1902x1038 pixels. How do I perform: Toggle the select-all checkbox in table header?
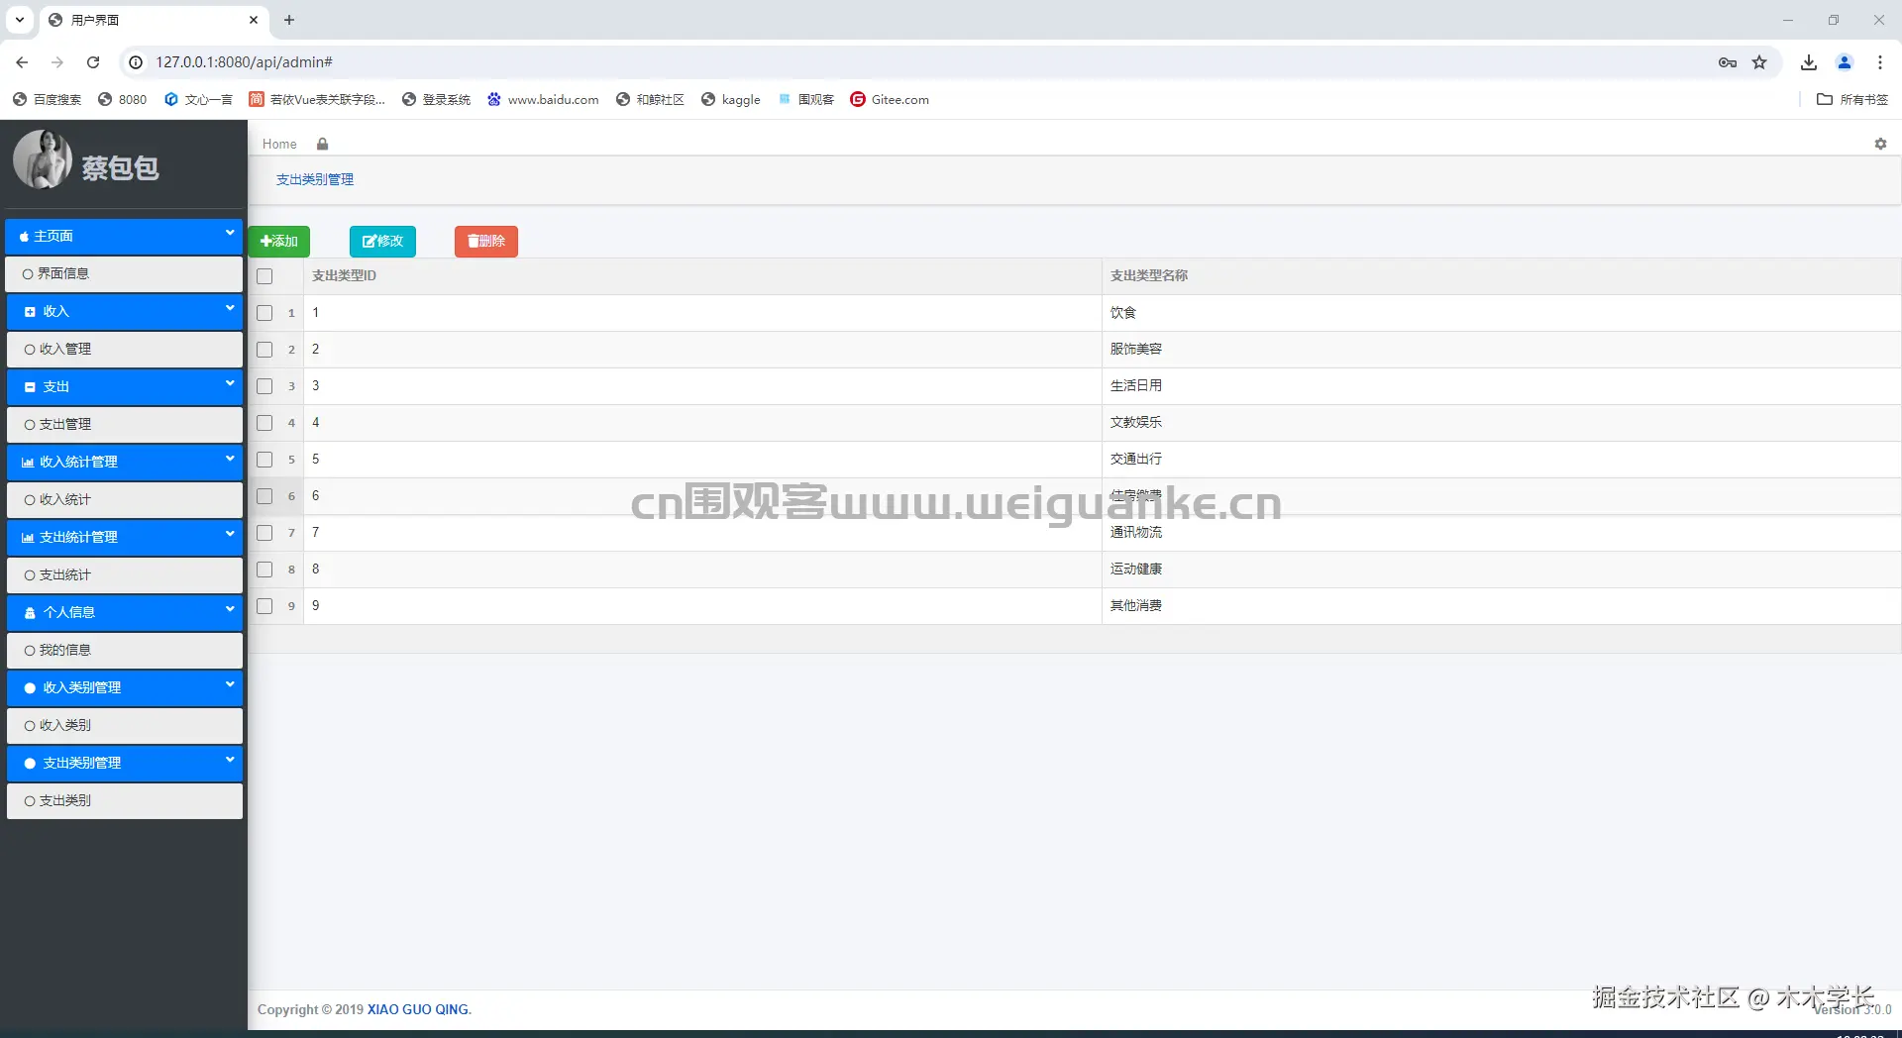[x=264, y=276]
